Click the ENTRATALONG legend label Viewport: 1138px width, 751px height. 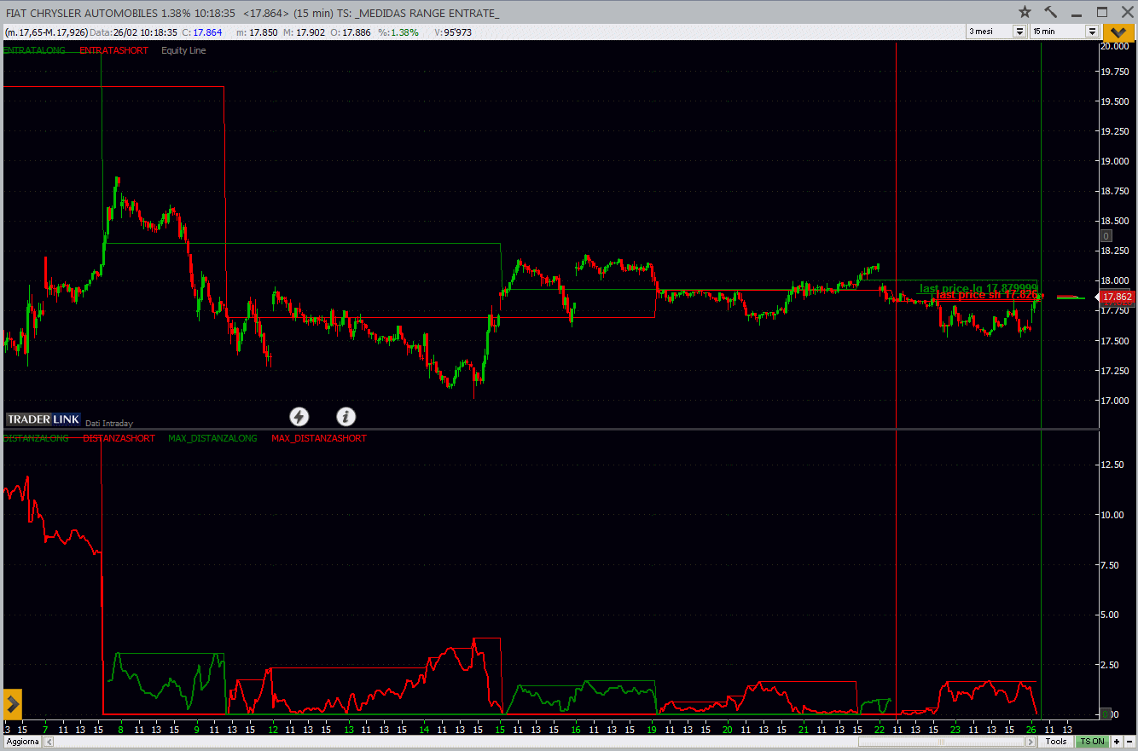[x=34, y=50]
